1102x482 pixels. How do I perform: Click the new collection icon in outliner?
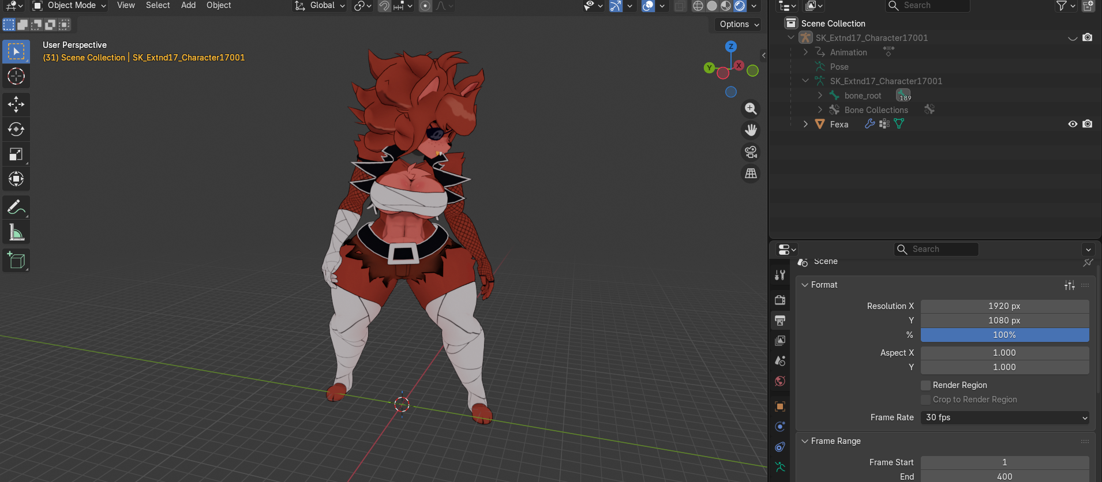point(1088,6)
